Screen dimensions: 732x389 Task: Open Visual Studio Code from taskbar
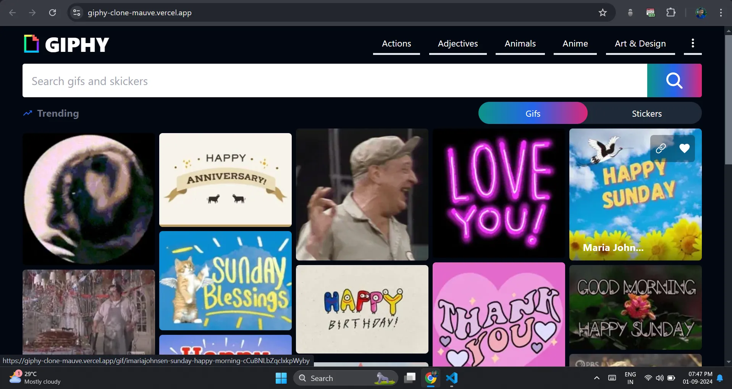(452, 378)
